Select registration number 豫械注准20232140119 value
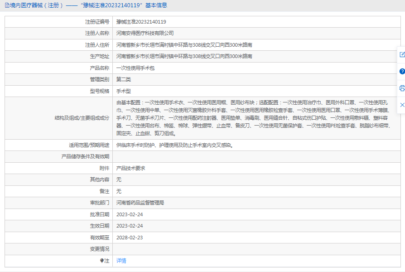The width and height of the screenshot is (405, 272). point(141,22)
